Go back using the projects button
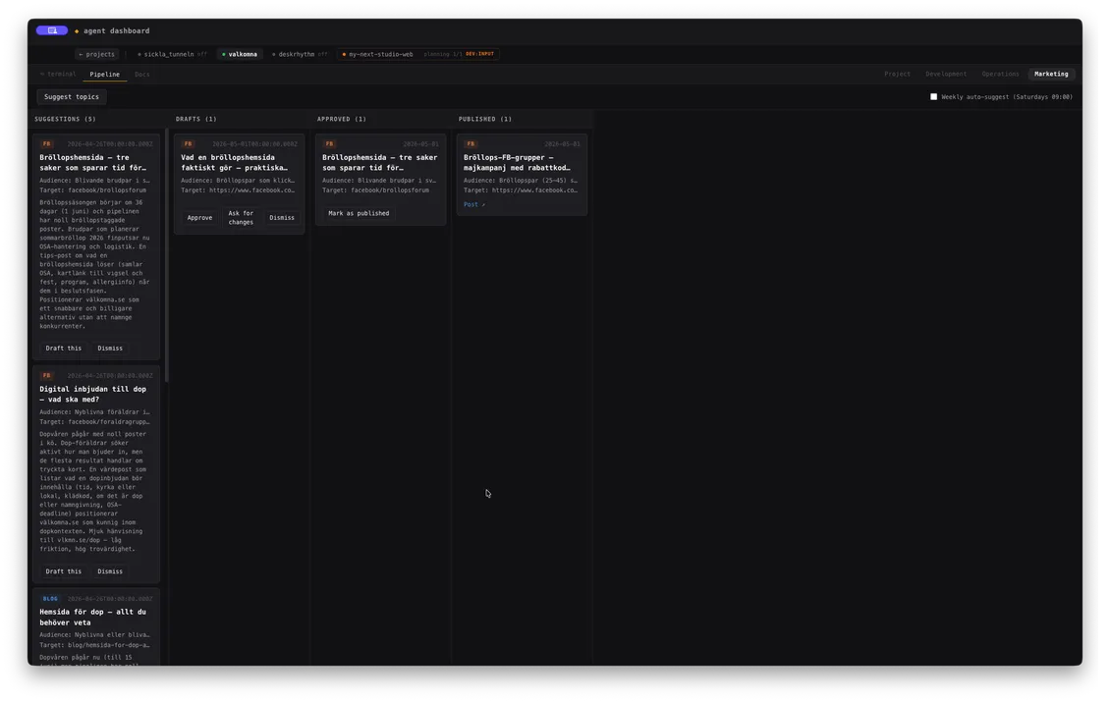The image size is (1110, 702). point(97,54)
